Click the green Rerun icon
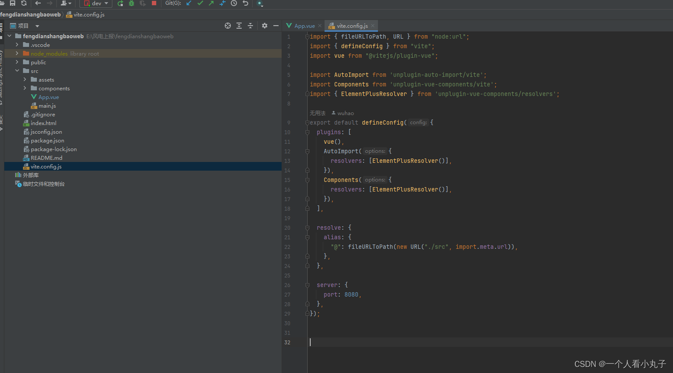This screenshot has width=673, height=373. (x=120, y=3)
